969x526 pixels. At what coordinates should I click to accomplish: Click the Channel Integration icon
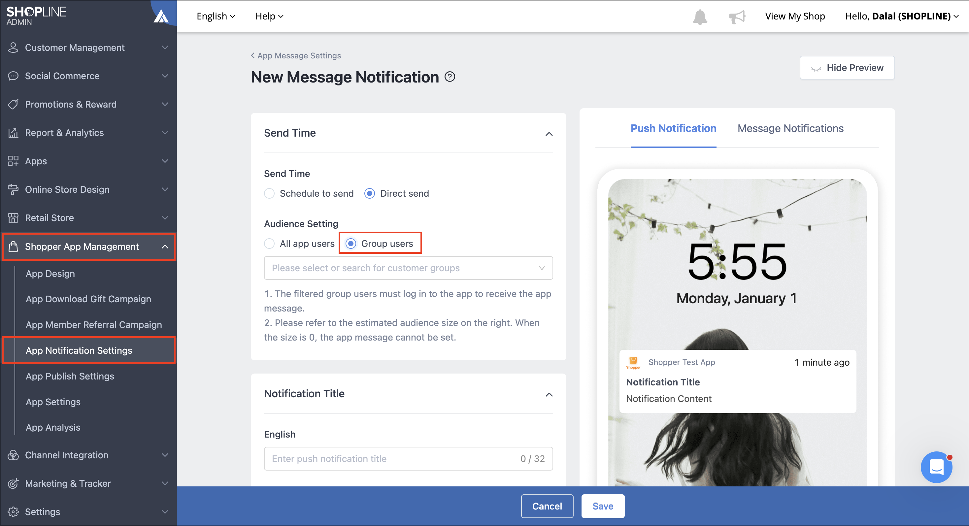(x=13, y=455)
